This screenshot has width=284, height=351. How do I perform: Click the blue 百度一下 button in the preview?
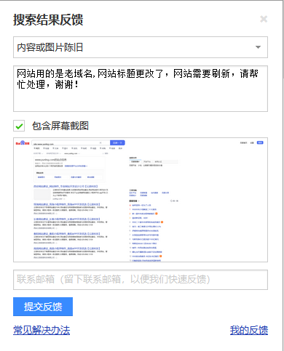pos(117,143)
